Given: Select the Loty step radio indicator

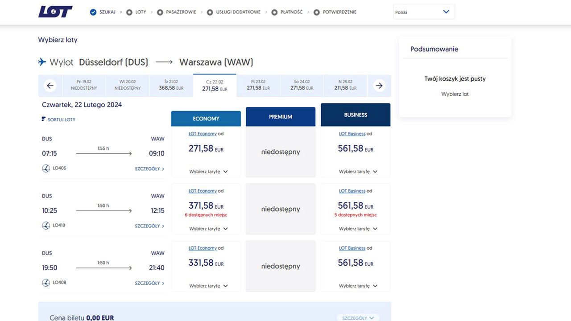Looking at the screenshot, I should tap(129, 12).
